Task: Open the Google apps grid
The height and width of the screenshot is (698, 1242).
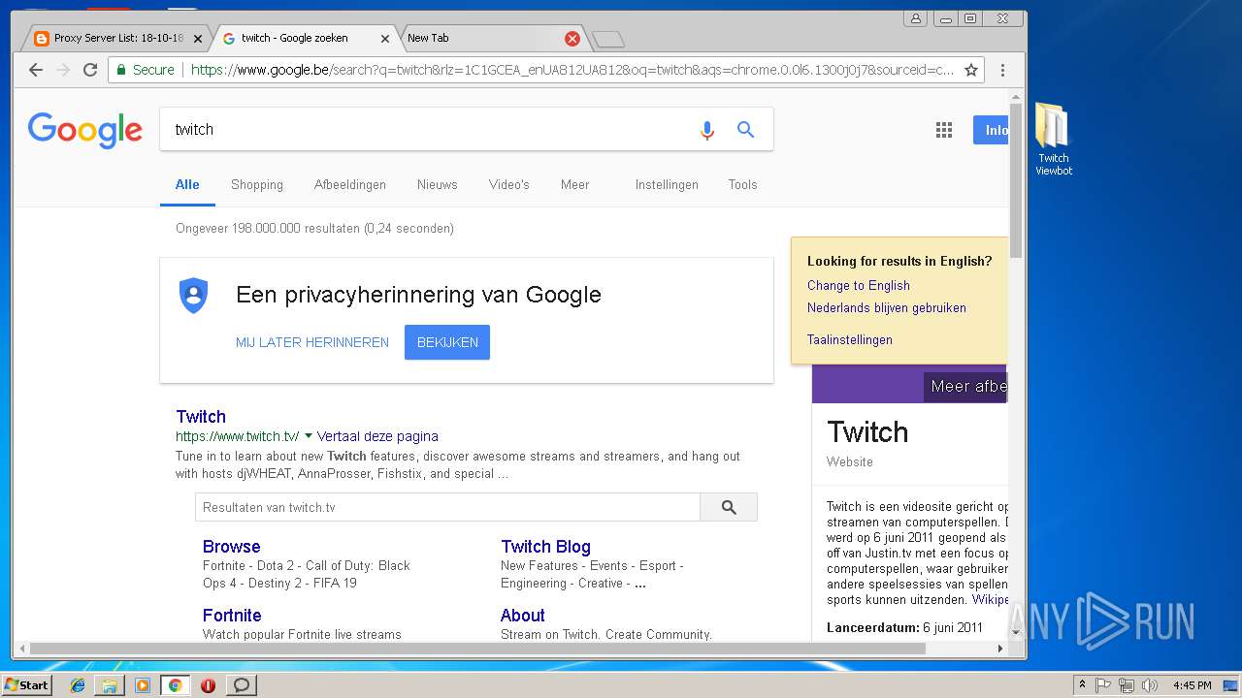Action: (943, 130)
